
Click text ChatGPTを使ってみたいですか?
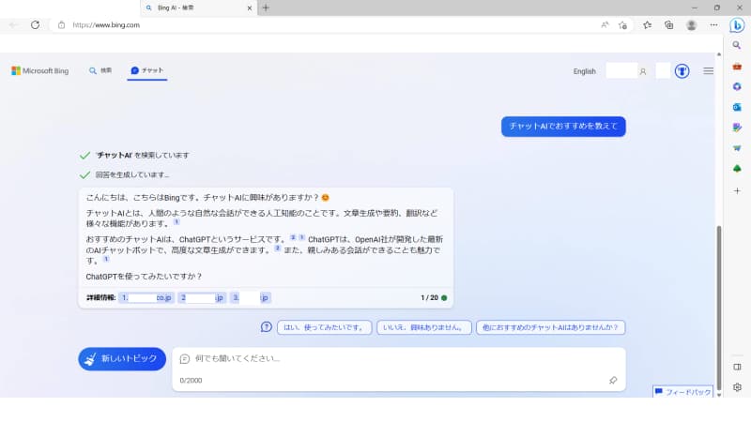[x=144, y=277]
